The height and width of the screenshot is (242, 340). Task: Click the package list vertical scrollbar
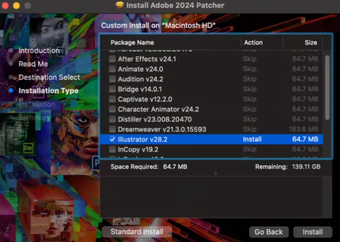click(x=327, y=86)
